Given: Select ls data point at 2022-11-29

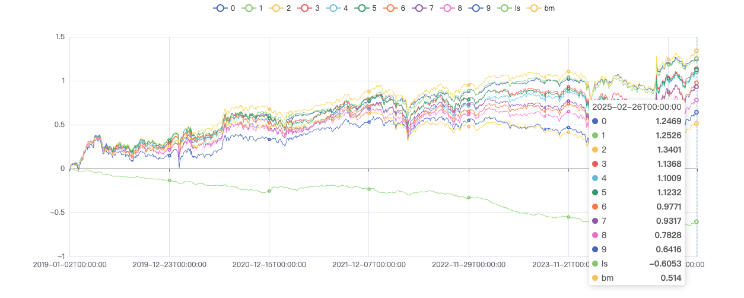Looking at the screenshot, I should click(469, 198).
